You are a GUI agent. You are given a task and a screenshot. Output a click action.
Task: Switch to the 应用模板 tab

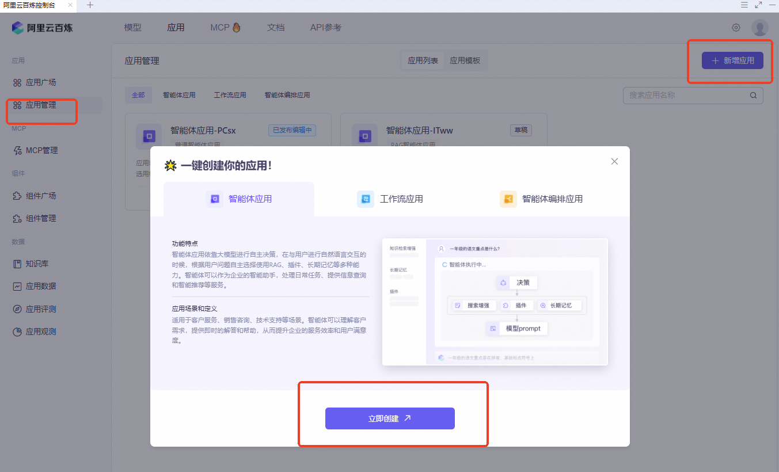click(x=465, y=60)
